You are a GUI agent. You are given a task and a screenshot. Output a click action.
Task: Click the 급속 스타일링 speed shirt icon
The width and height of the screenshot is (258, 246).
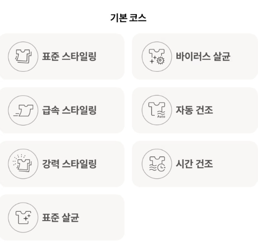23,110
